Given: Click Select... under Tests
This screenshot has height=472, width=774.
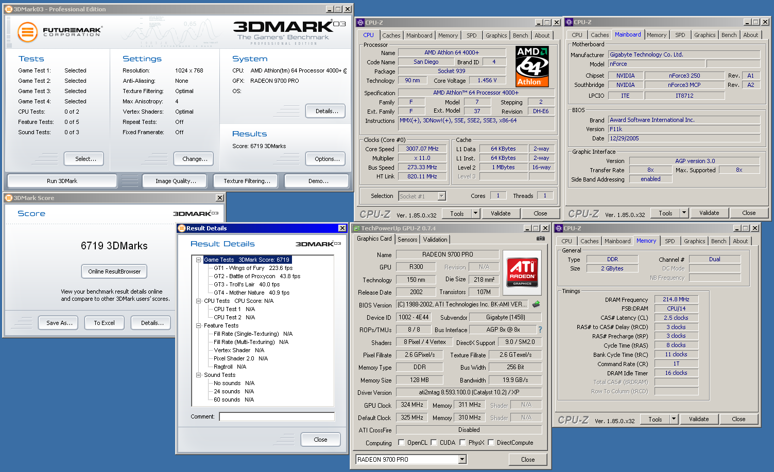Looking at the screenshot, I should point(84,159).
